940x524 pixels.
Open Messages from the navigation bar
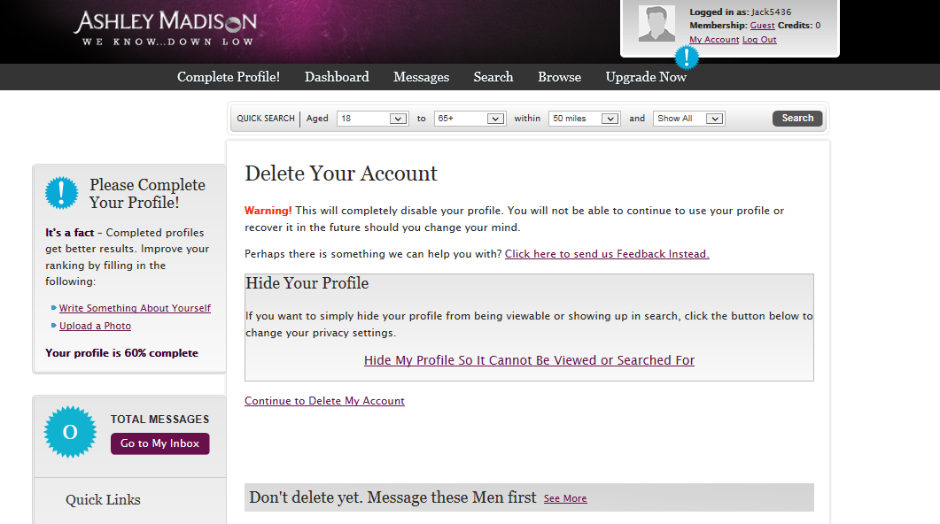(422, 77)
